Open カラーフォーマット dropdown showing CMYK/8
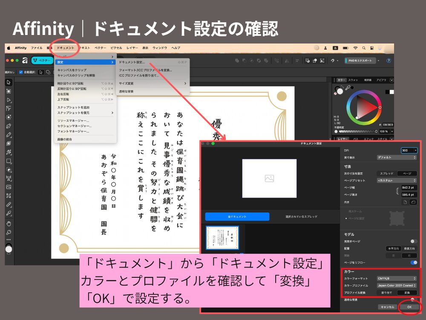The height and width of the screenshot is (320, 426). pos(397,278)
